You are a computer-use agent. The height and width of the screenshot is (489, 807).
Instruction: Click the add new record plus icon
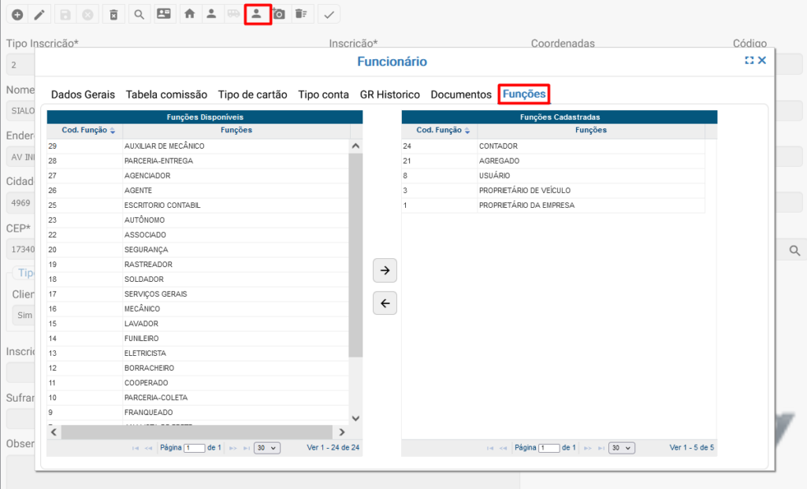17,14
